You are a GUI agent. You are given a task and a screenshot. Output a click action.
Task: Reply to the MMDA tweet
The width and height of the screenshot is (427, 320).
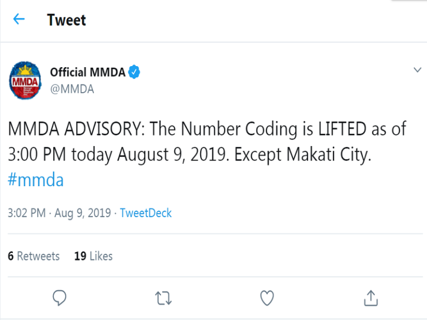click(59, 298)
